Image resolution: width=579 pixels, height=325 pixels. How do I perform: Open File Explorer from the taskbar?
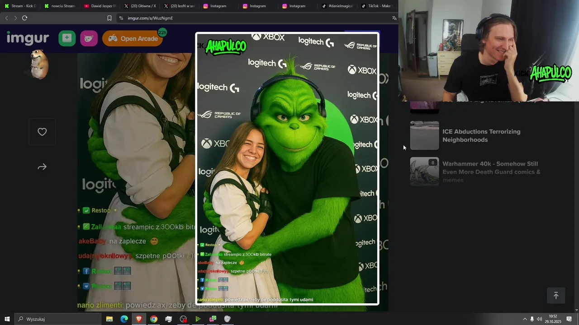click(109, 319)
